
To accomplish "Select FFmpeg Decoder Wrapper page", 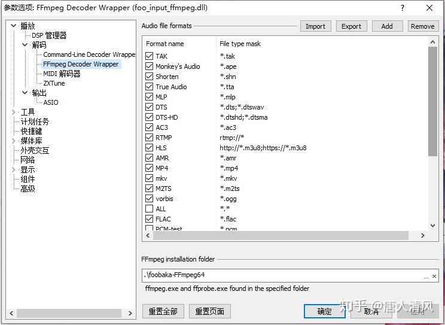I will point(81,64).
